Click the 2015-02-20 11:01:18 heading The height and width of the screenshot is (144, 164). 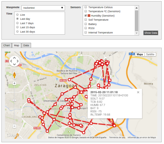coord(104,92)
